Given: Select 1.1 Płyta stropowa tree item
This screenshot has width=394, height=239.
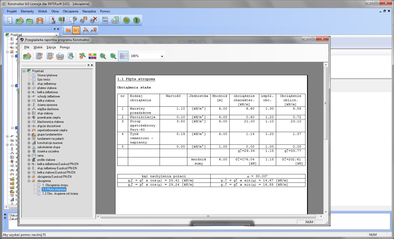Looking at the screenshot, I should (x=54, y=189).
